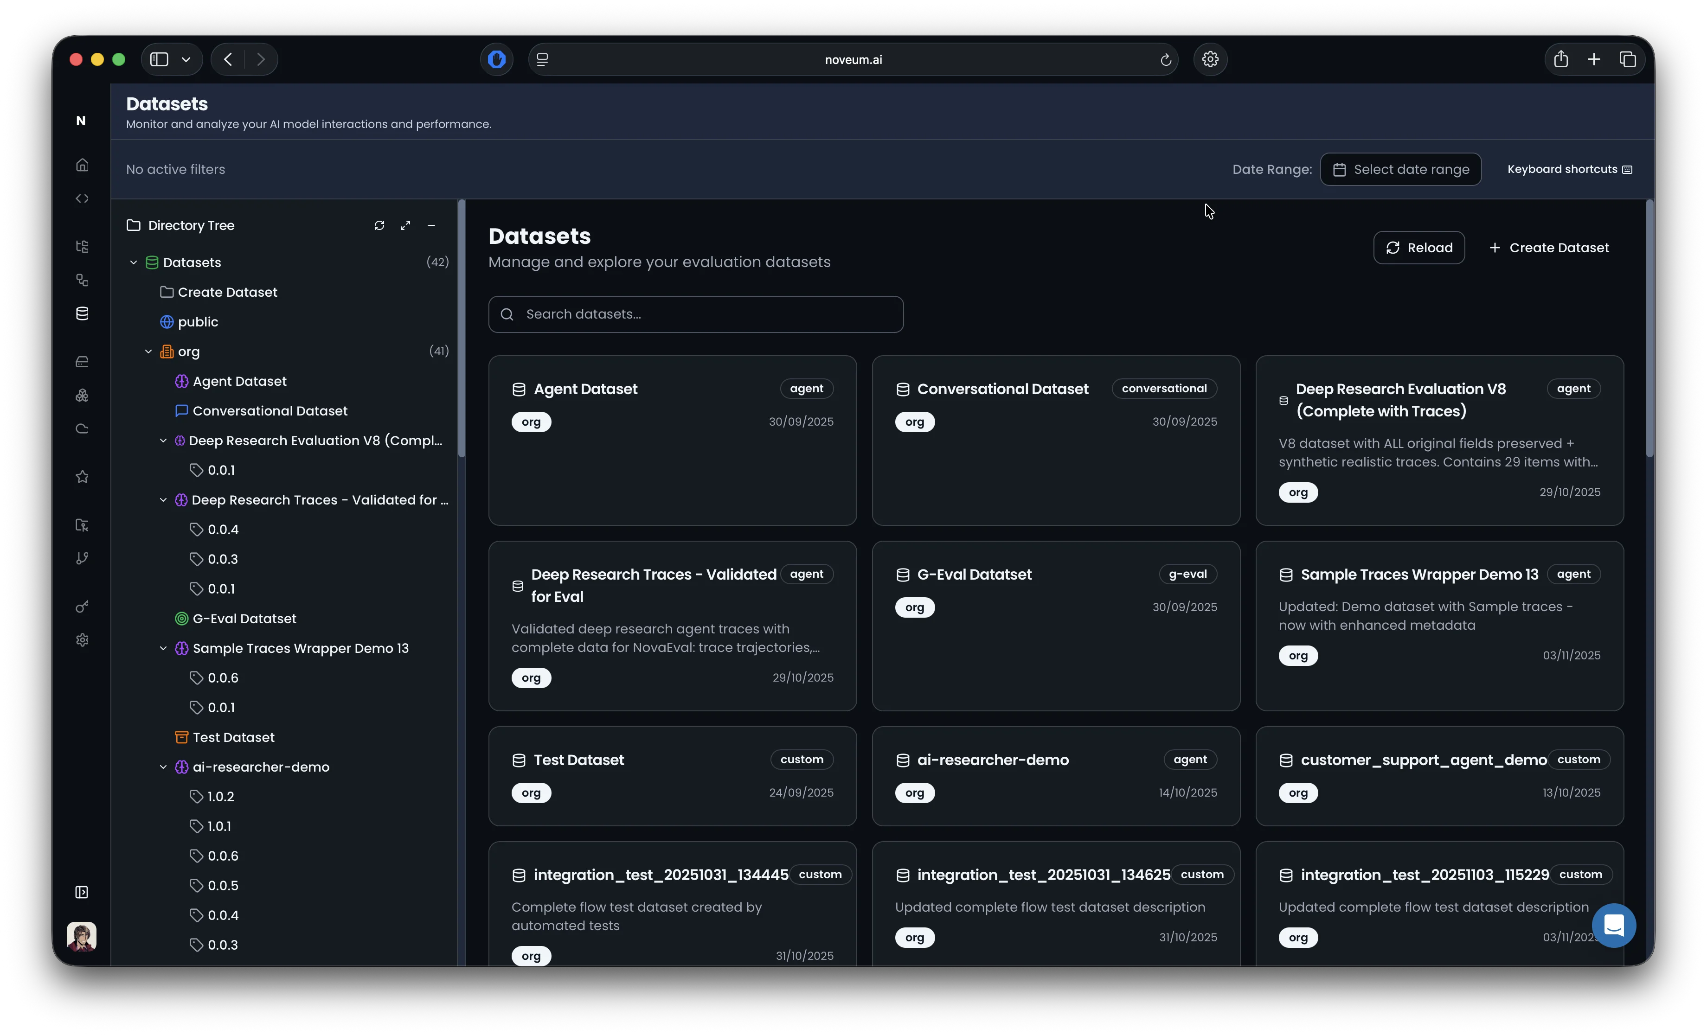Screen dimensions: 1707x1035
Task: Collapse ai-researcher-demo tree node
Action: coord(163,767)
